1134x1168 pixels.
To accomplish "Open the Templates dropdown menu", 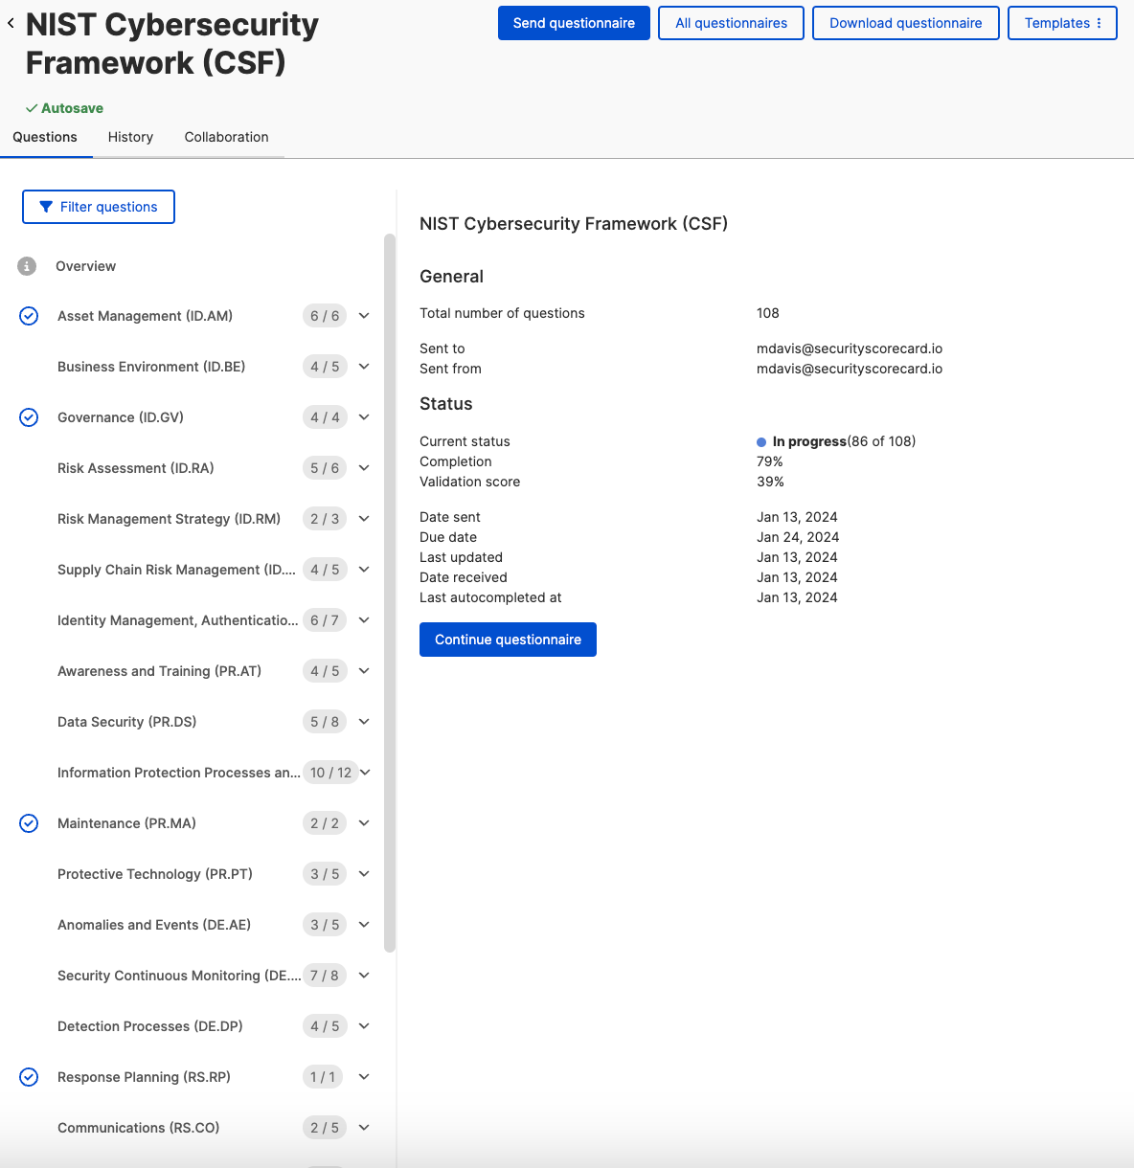I will point(1062,23).
